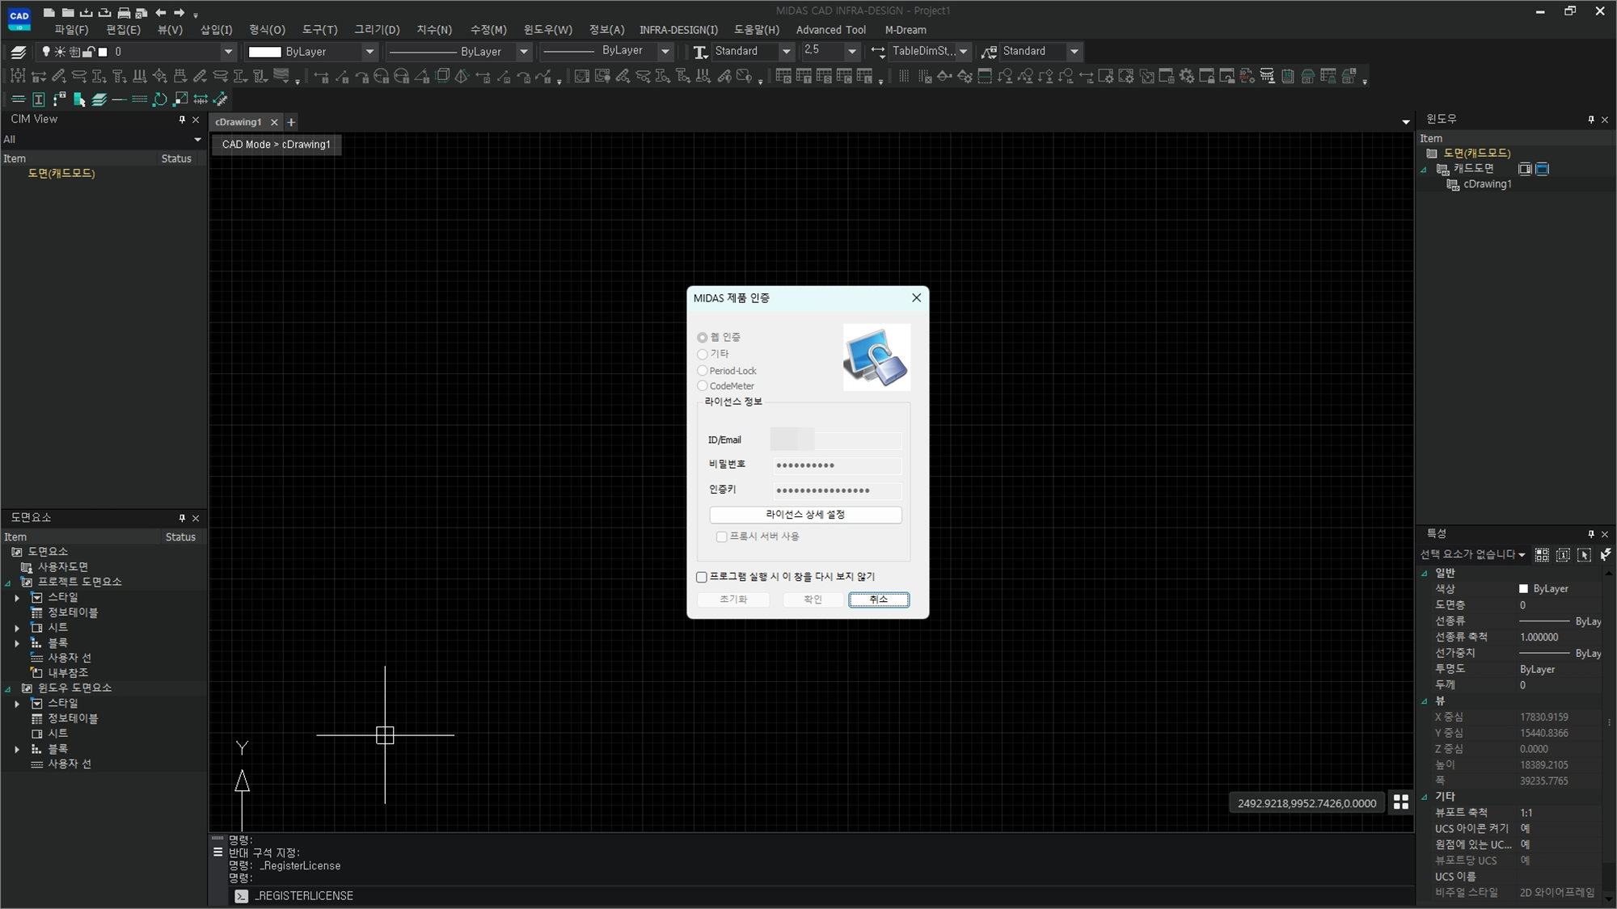
Task: Open the TableDimSt dimension style dropdown
Action: point(963,52)
